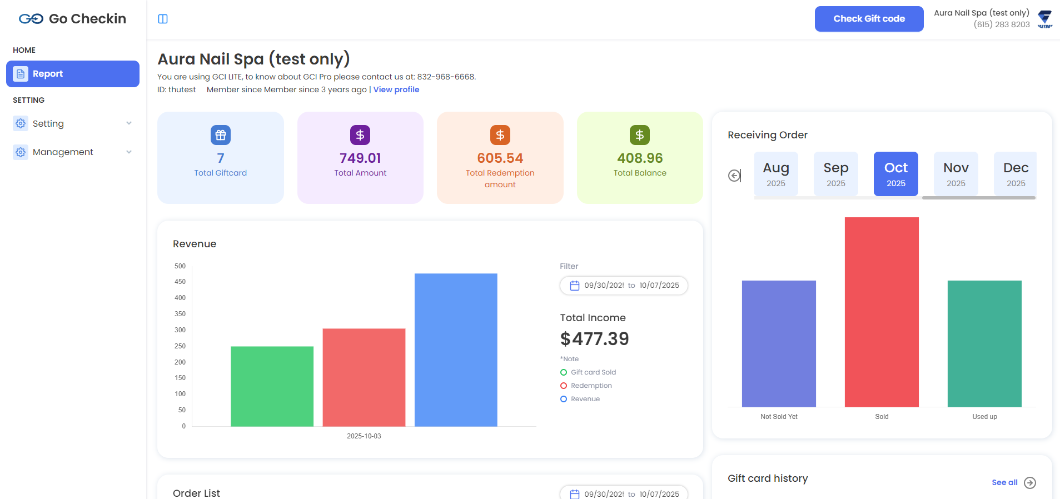The image size is (1060, 499).
Task: Click the account avatar logo in header
Action: (1045, 19)
